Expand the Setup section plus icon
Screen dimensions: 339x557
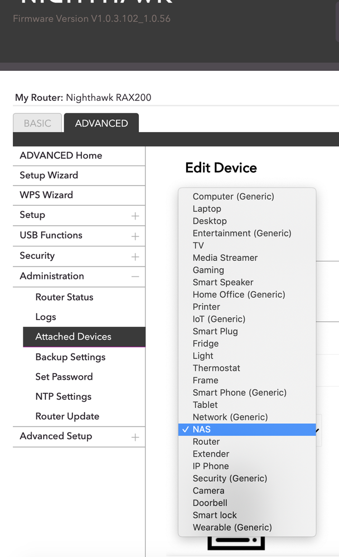tap(135, 216)
